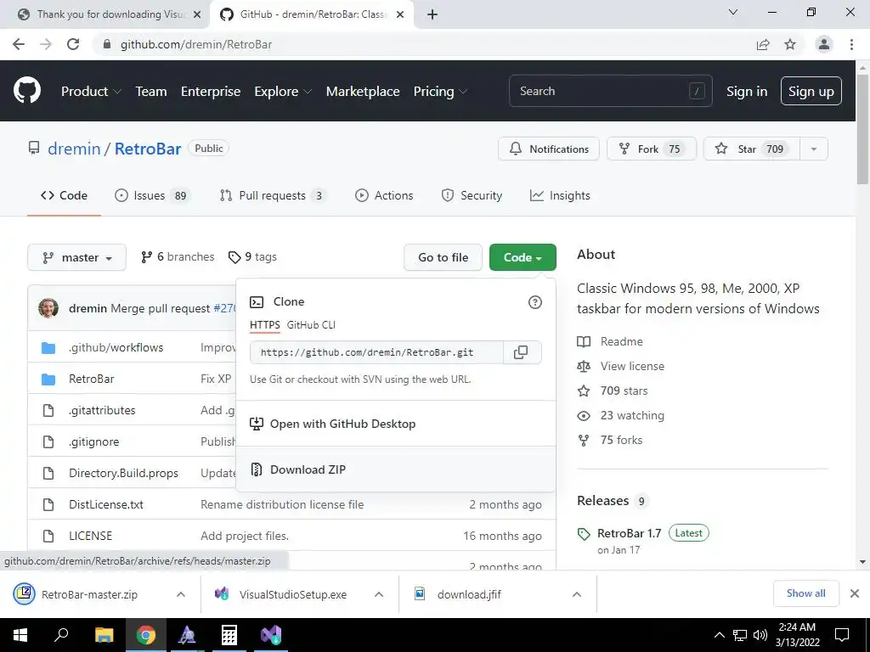
Task: Open Security tab
Action: click(472, 196)
